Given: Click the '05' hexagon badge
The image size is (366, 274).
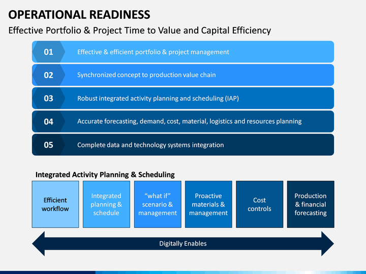Looking at the screenshot, I should click(49, 145).
